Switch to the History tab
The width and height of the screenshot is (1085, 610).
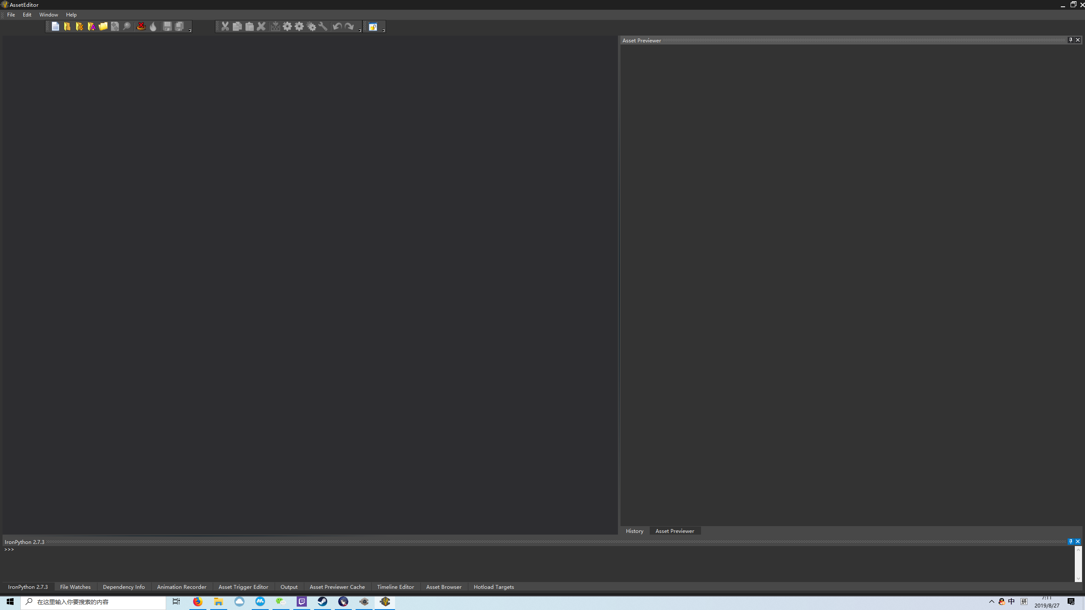(634, 531)
